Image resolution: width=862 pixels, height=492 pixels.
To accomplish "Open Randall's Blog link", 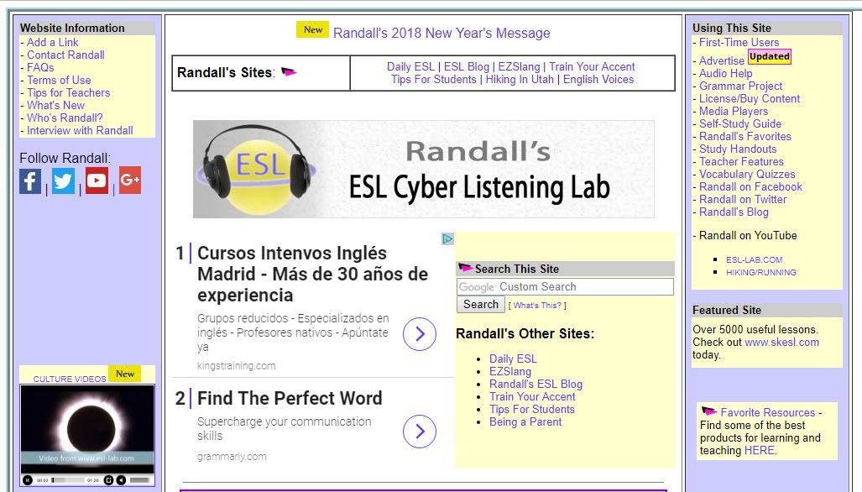I will point(734,212).
